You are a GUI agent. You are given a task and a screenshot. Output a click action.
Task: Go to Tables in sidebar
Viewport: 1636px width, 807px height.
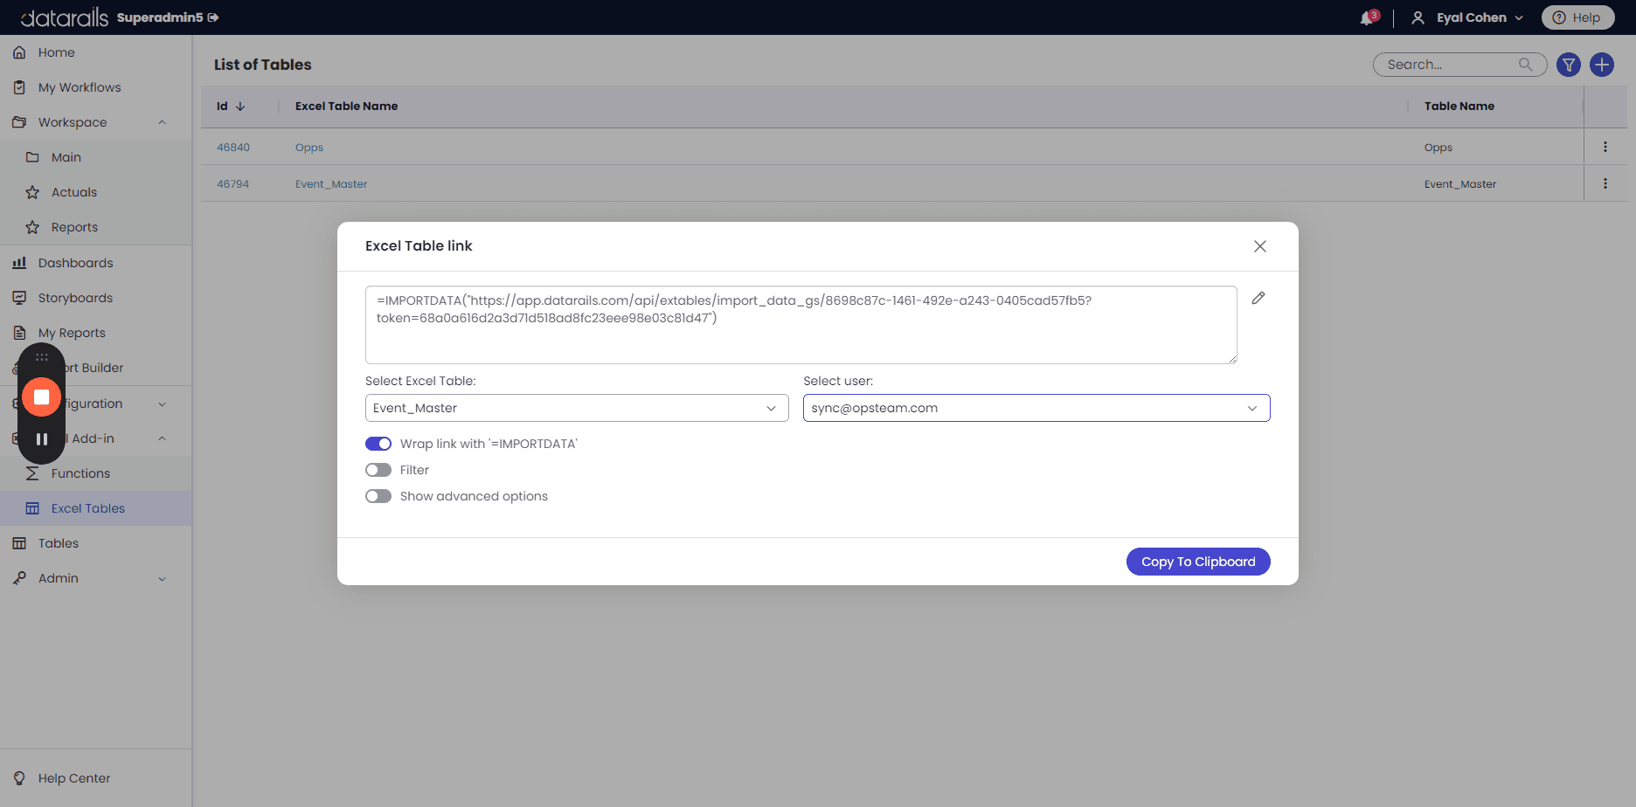59,543
